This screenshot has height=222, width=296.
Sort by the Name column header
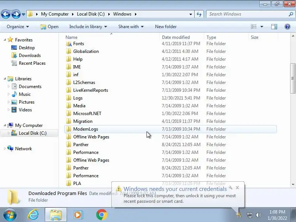pyautogui.click(x=71, y=37)
